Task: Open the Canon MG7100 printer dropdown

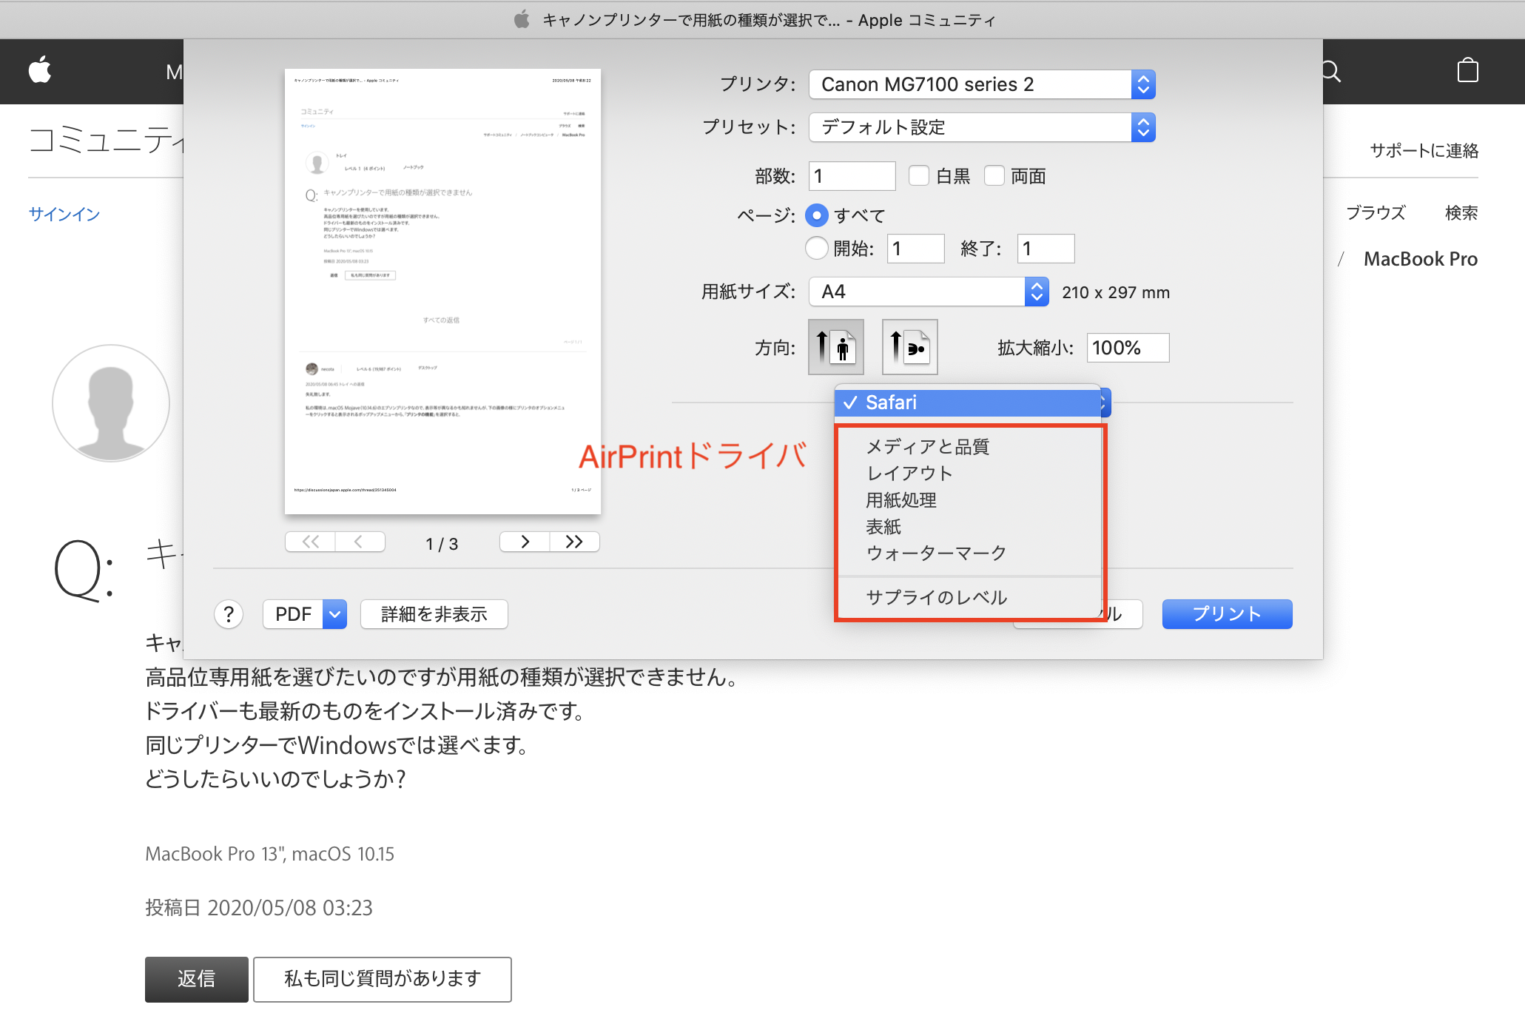Action: click(981, 84)
